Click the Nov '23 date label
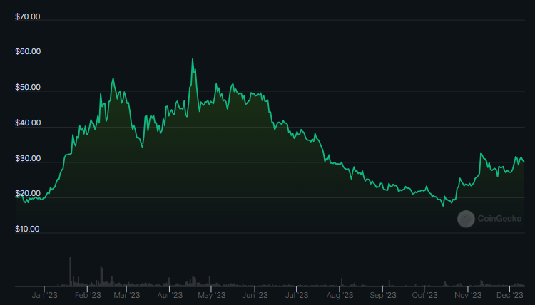The width and height of the screenshot is (535, 305). (x=468, y=295)
